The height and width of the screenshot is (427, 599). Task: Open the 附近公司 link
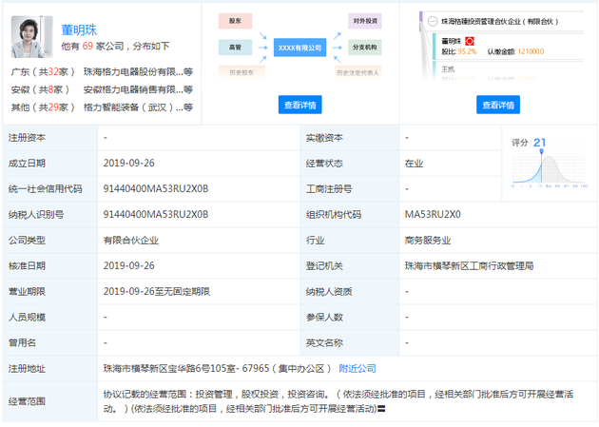[357, 368]
